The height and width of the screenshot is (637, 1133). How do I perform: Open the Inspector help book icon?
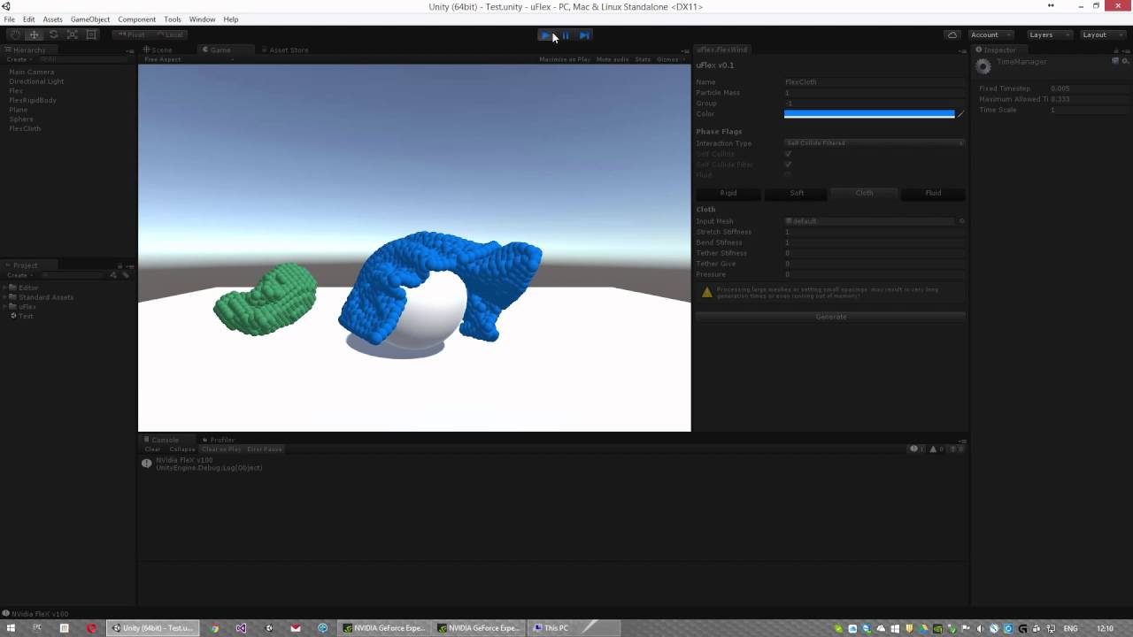click(x=1115, y=61)
